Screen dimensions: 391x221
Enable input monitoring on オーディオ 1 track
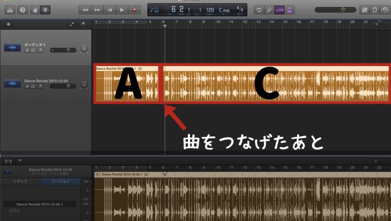pyautogui.click(x=40, y=50)
